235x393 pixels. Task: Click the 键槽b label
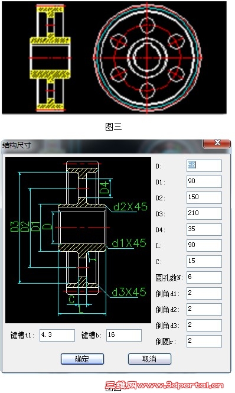coord(92,335)
